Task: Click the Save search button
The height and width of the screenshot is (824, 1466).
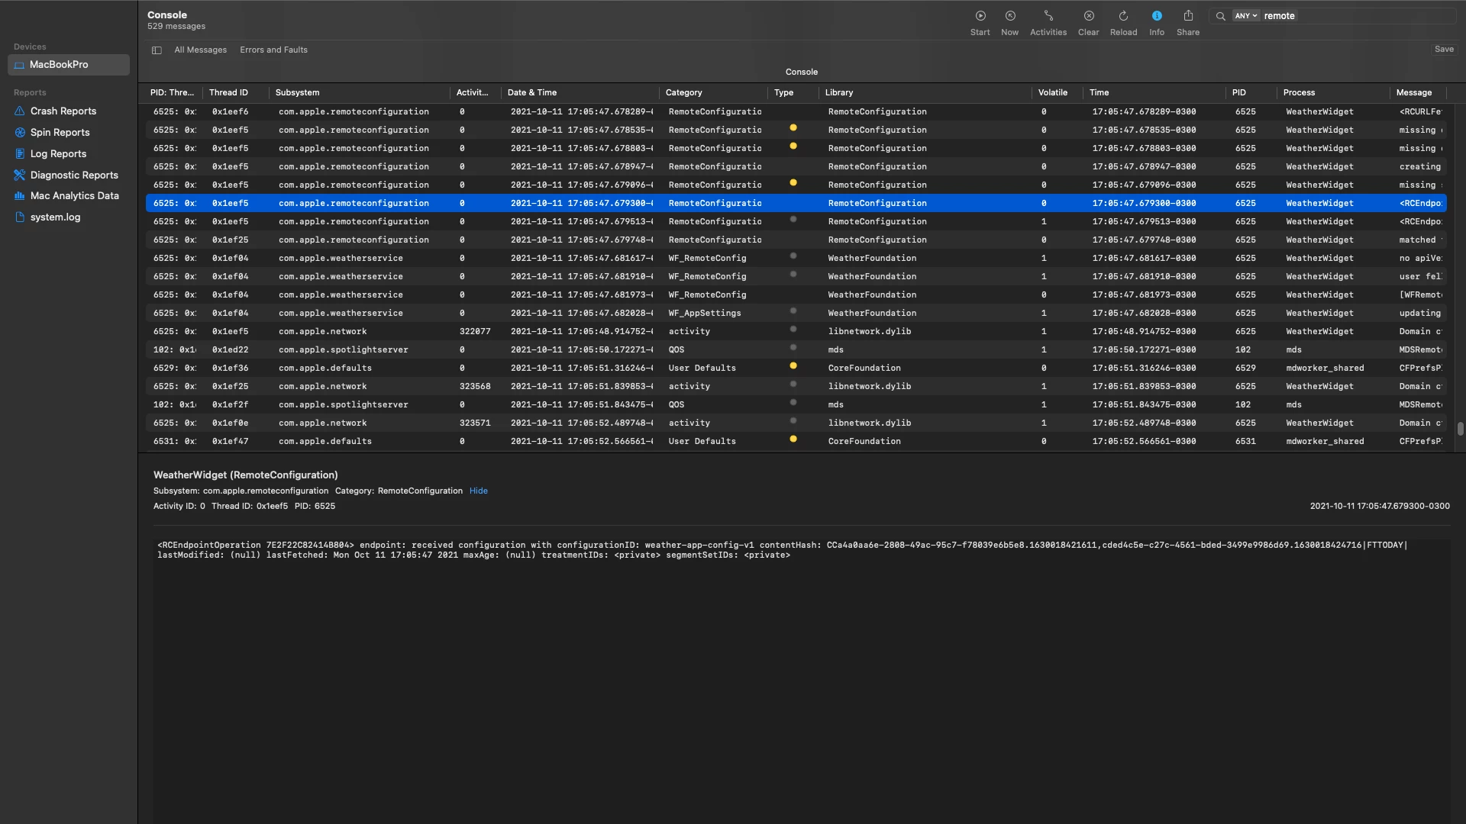Action: (x=1444, y=50)
